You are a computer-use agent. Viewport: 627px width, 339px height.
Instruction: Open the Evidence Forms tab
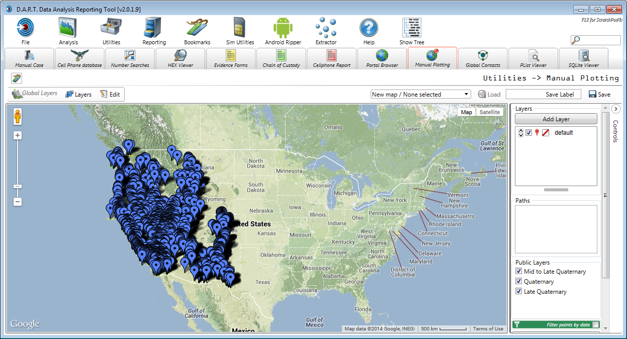(231, 58)
